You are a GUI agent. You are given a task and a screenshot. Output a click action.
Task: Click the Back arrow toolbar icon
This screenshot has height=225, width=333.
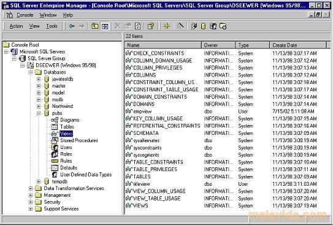coord(72,26)
